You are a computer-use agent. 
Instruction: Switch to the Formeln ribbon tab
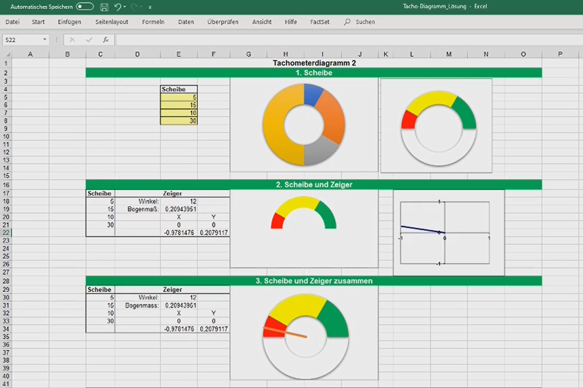click(153, 22)
